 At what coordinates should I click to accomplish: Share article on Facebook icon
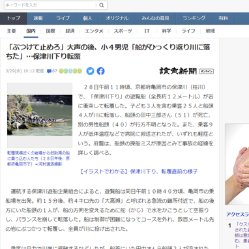pyautogui.click(x=100, y=71)
